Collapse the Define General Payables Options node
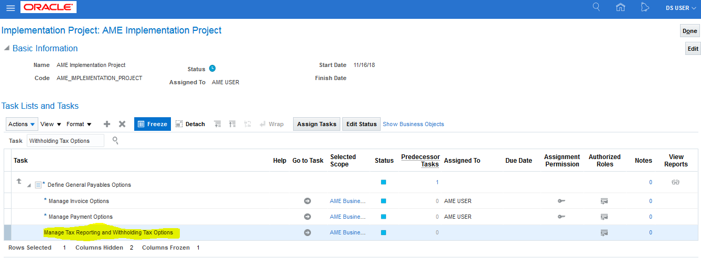Viewport: 701px width, 270px height. [x=29, y=185]
